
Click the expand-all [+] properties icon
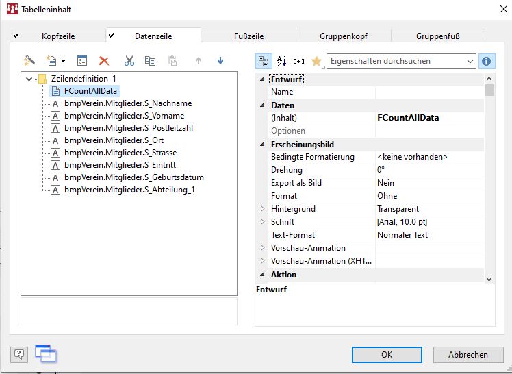pos(298,61)
